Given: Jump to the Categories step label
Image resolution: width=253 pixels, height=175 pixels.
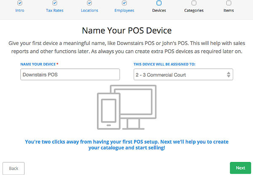Looking at the screenshot, I should pyautogui.click(x=194, y=10).
